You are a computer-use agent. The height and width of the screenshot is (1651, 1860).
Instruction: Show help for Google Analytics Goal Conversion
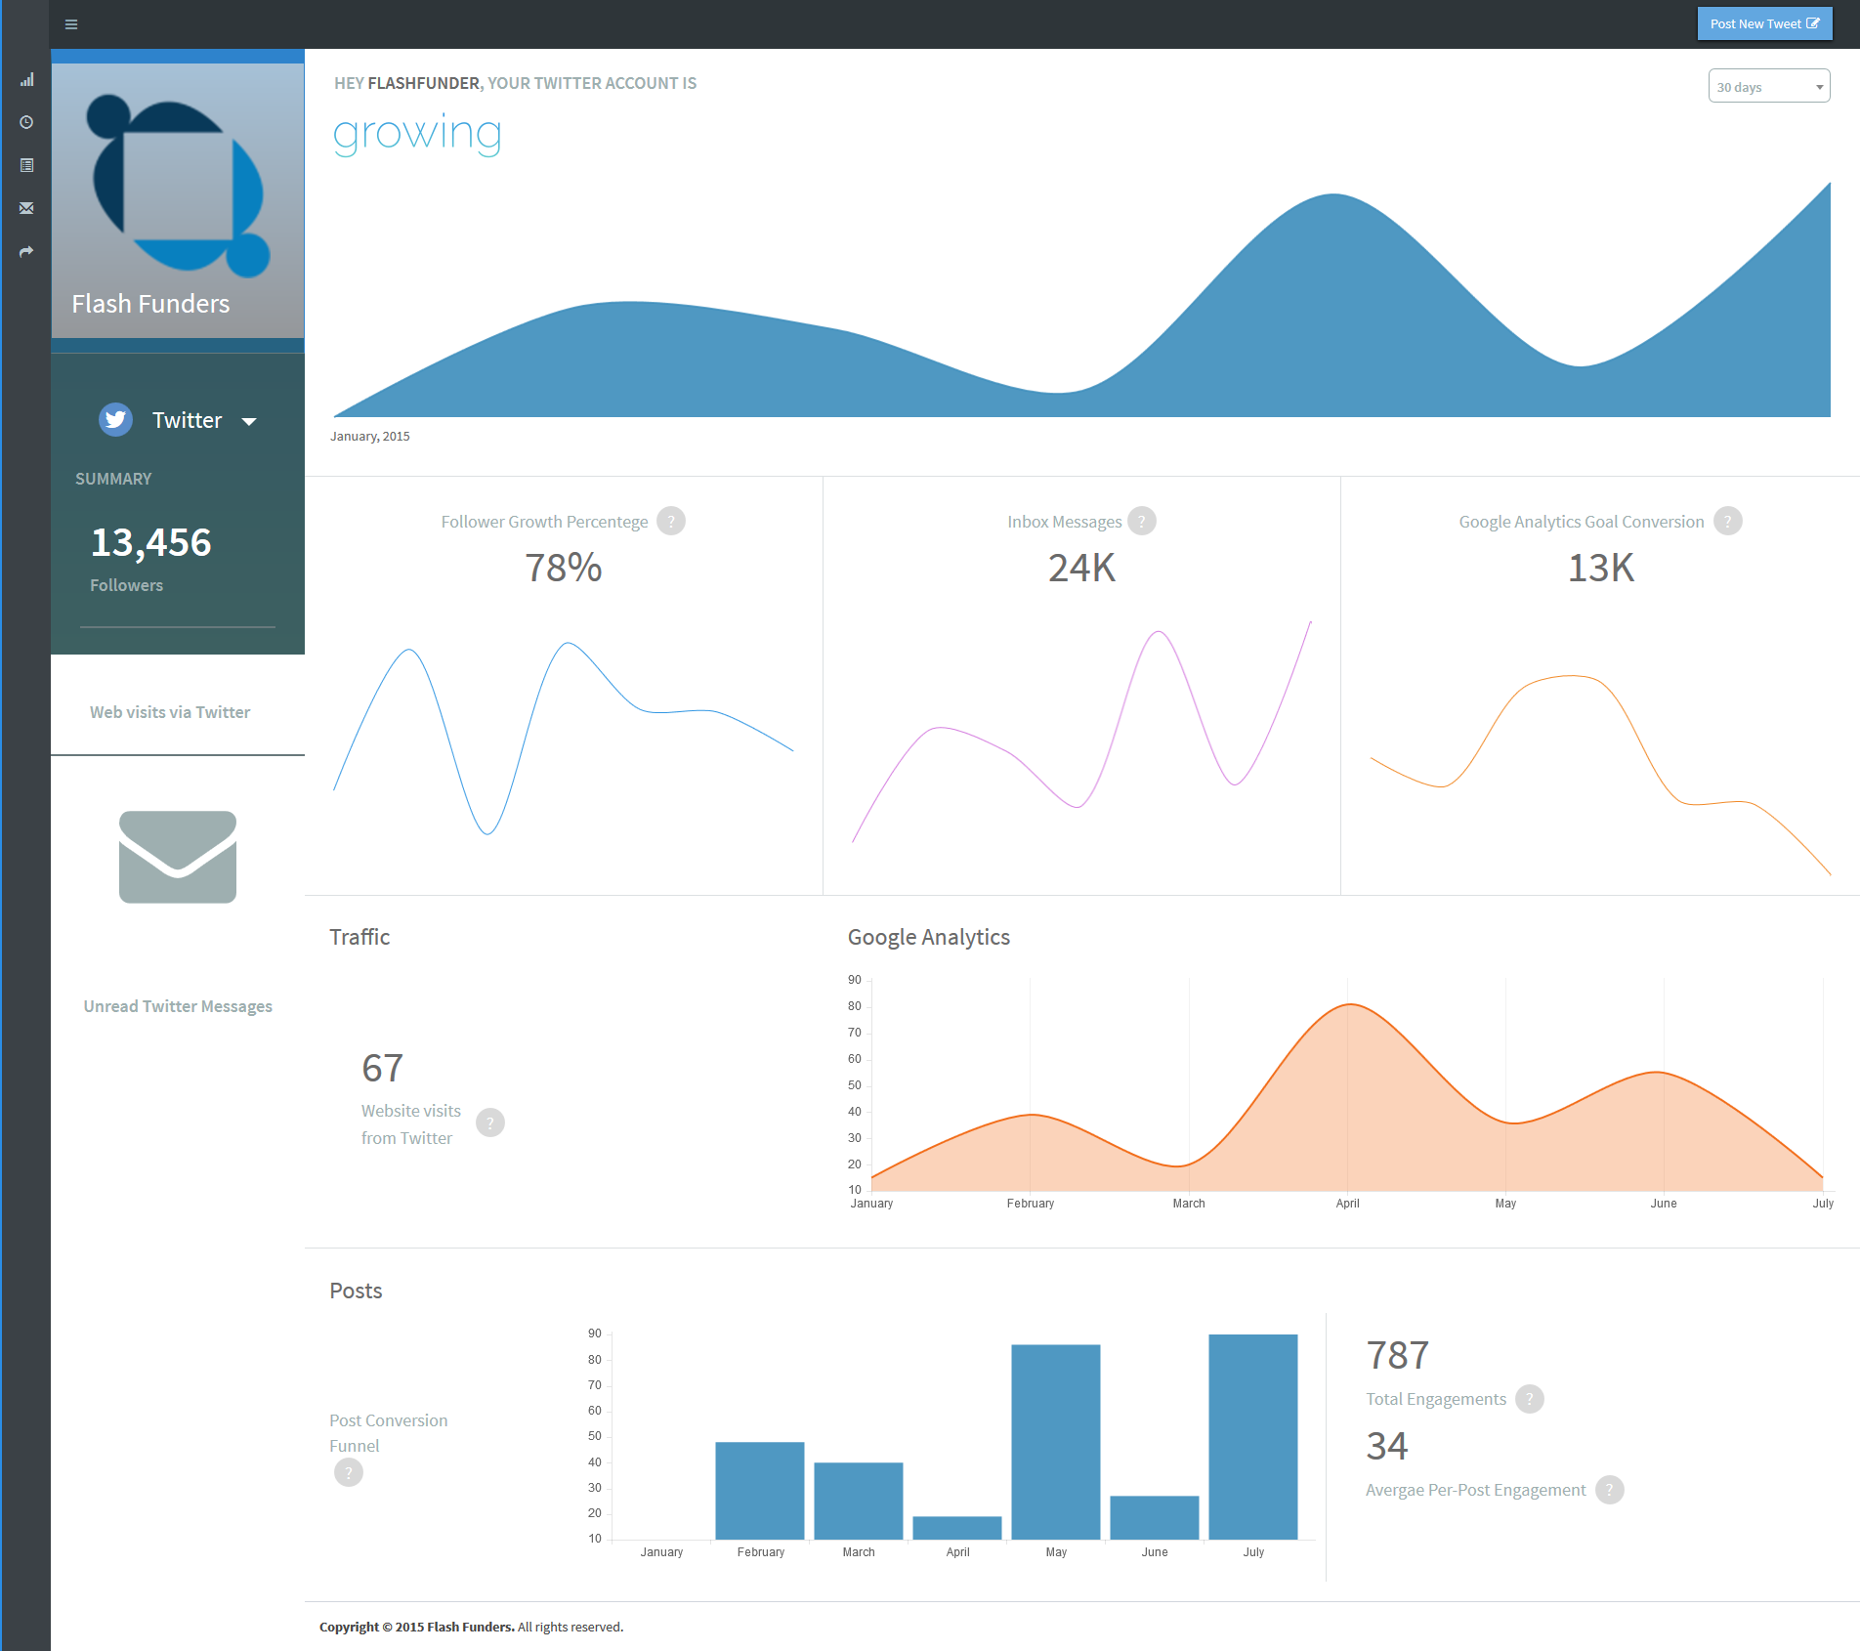tap(1728, 521)
